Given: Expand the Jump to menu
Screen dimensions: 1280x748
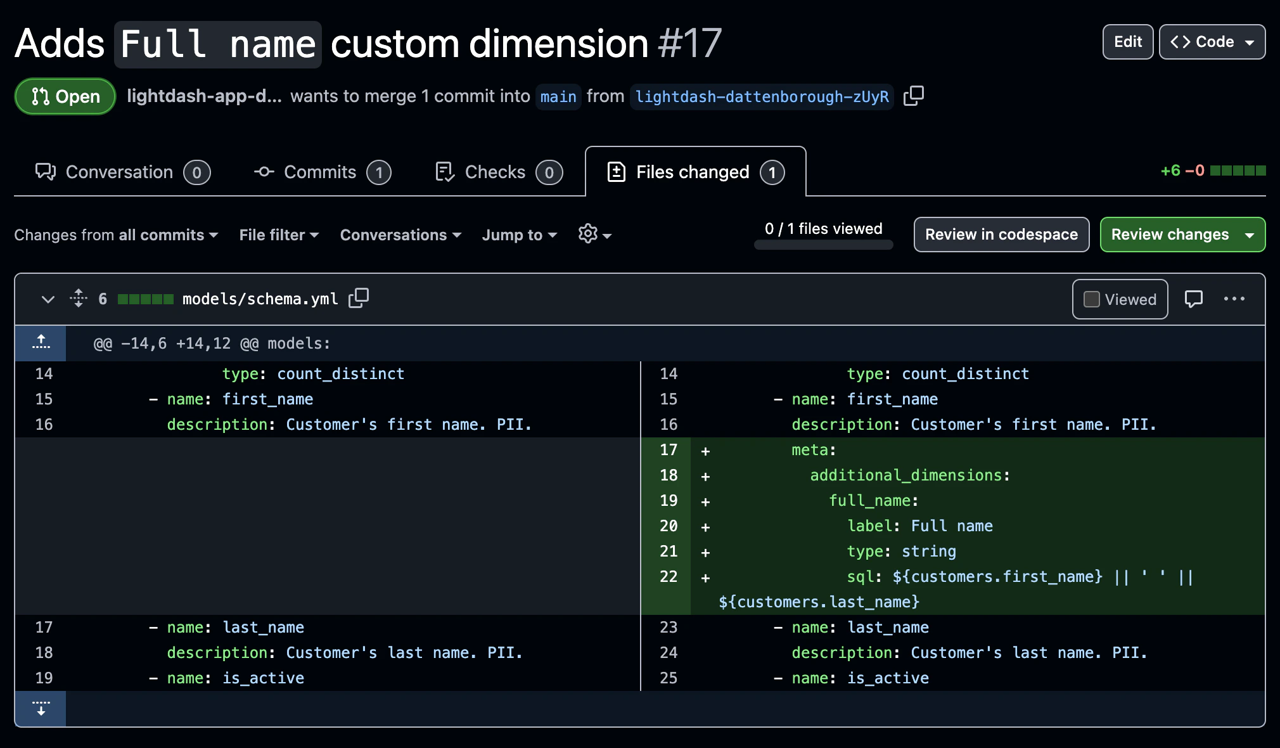Looking at the screenshot, I should coord(519,235).
